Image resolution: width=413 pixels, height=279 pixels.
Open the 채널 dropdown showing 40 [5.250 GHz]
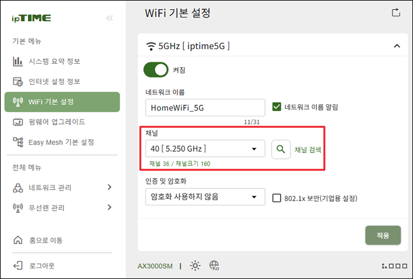pos(205,149)
